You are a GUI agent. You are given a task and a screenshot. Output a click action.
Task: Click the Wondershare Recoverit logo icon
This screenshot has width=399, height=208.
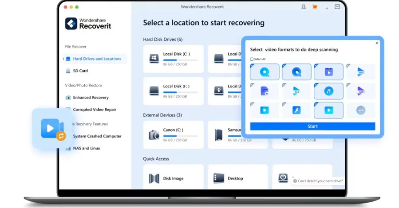click(71, 24)
